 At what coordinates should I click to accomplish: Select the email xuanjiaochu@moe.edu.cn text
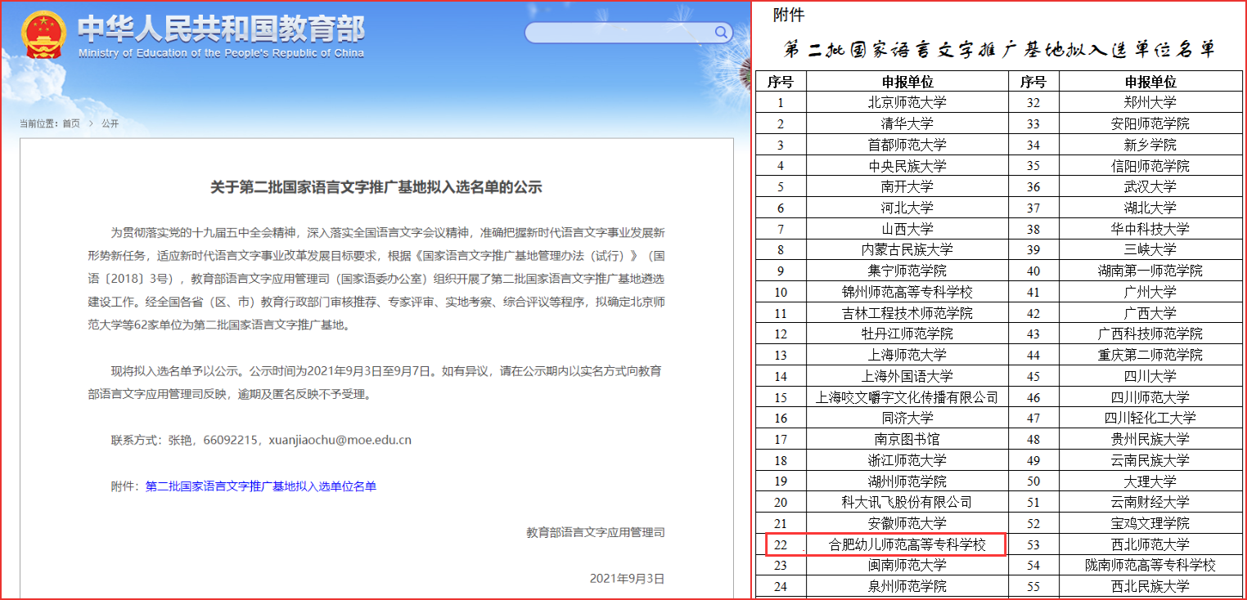[339, 440]
